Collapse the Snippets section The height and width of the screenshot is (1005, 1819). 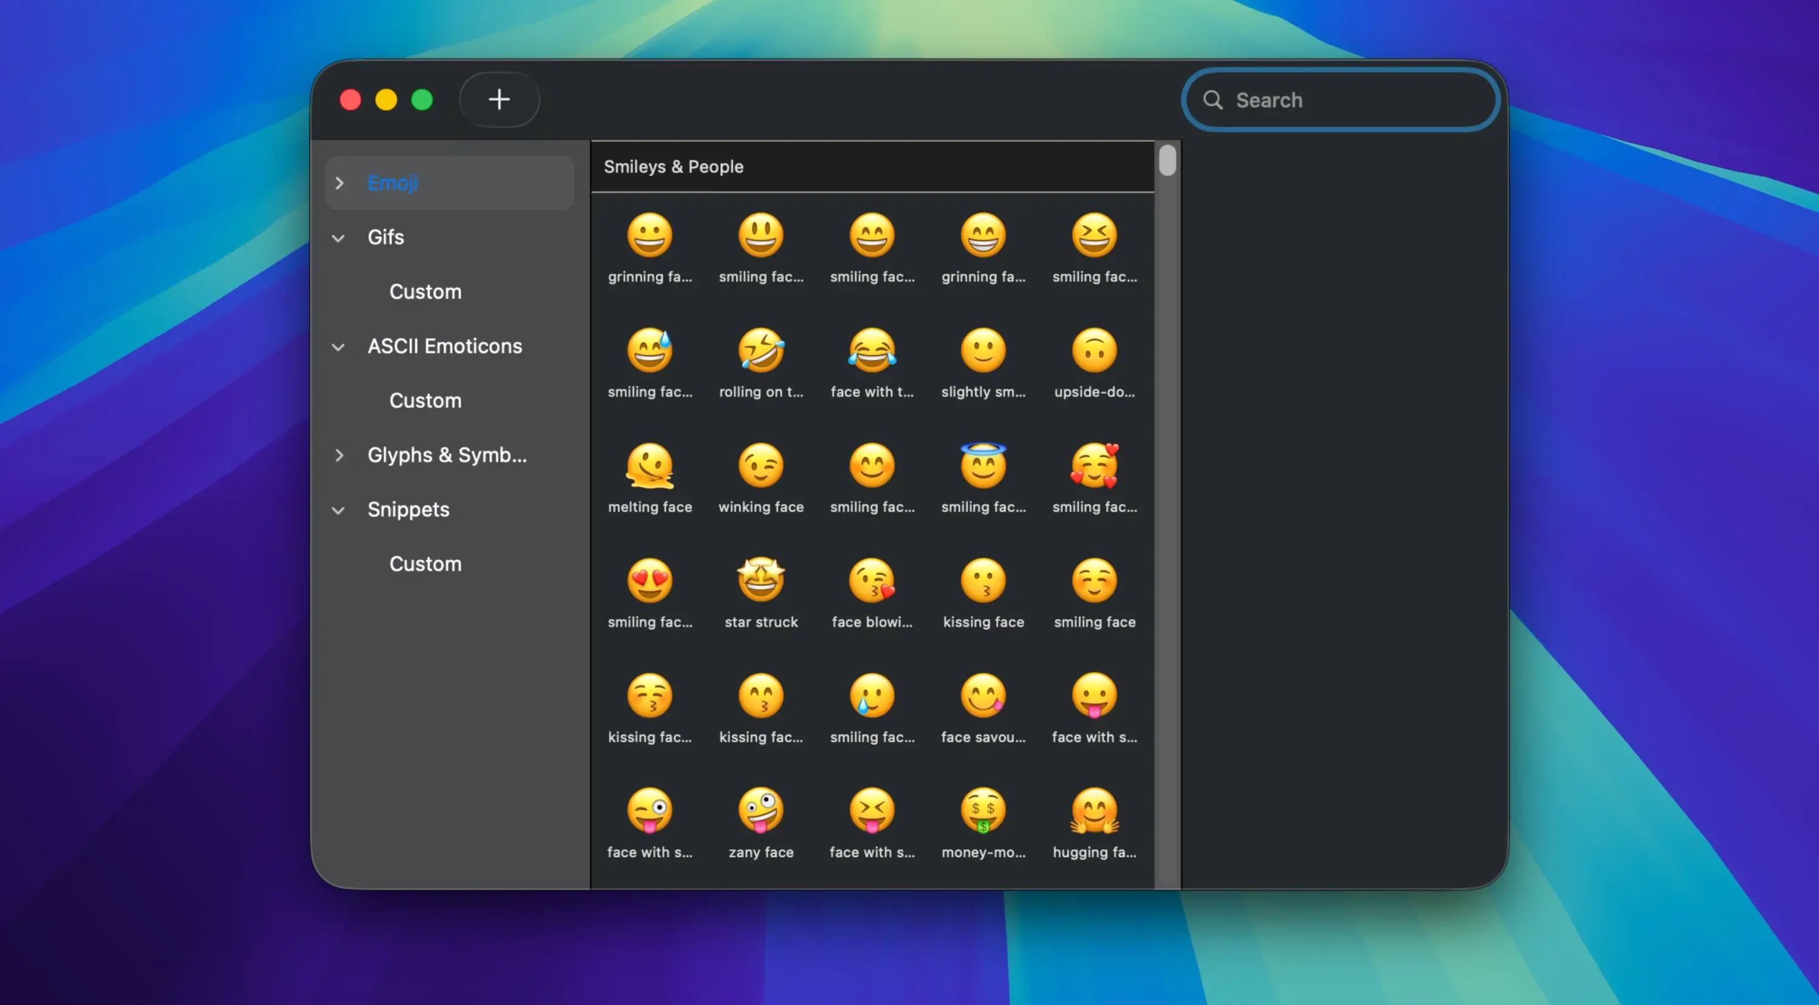[x=338, y=510]
